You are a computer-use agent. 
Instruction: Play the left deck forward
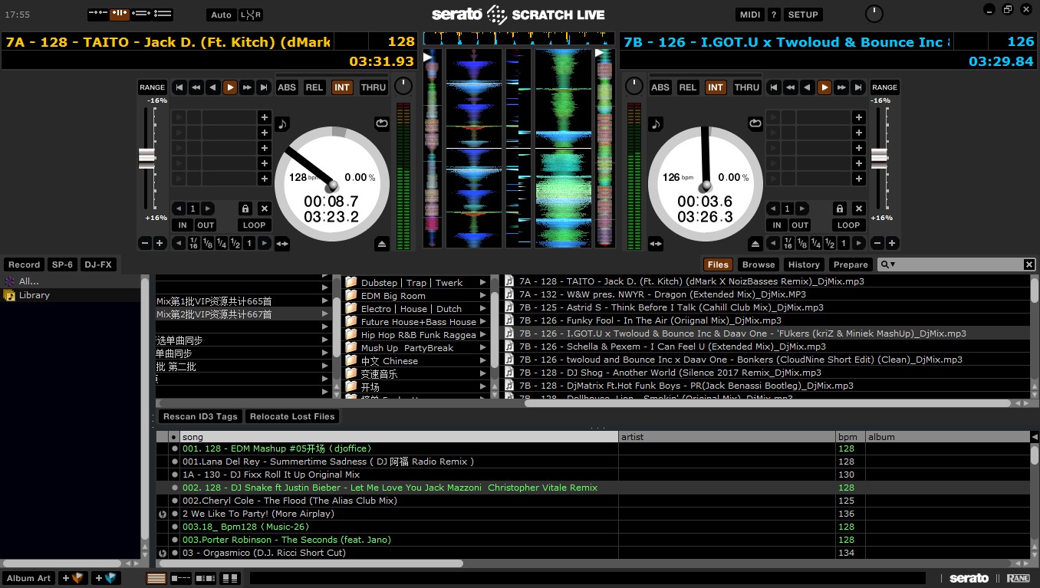click(230, 87)
